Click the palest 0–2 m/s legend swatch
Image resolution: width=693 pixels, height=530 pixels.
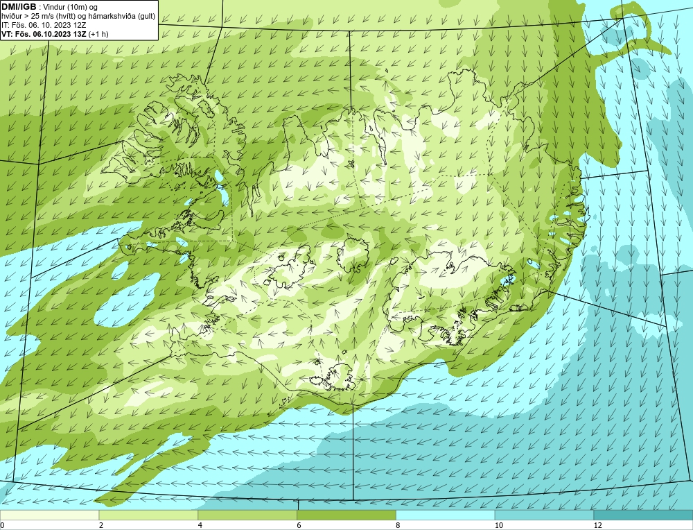(49, 515)
